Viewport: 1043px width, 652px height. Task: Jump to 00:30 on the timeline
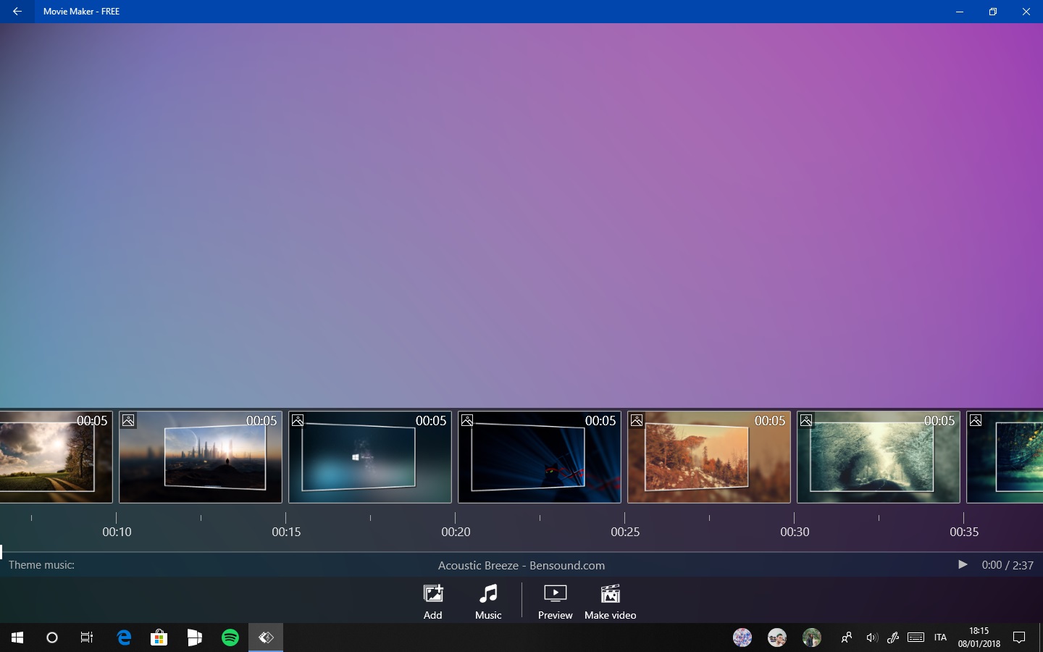(795, 532)
